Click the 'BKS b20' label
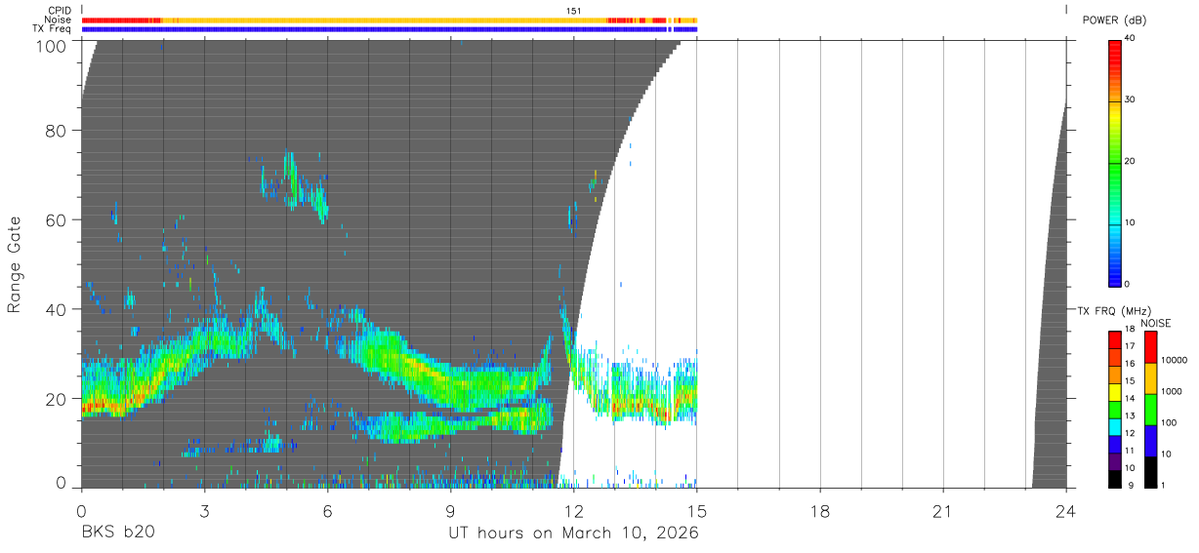 (x=117, y=533)
